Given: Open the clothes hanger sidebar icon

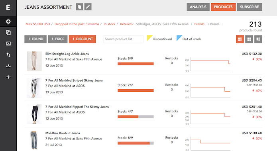Looking at the screenshot, I should tap(8, 66).
